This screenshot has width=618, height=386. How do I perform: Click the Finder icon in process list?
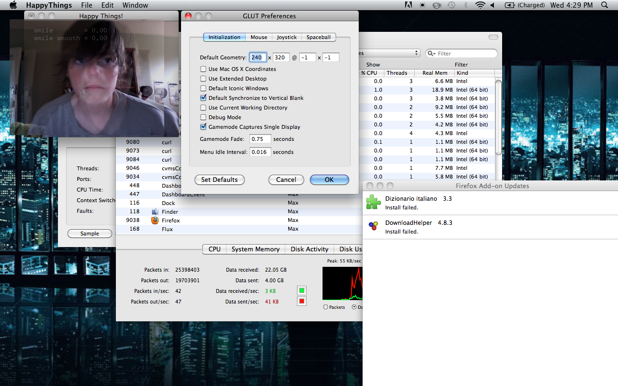(155, 212)
